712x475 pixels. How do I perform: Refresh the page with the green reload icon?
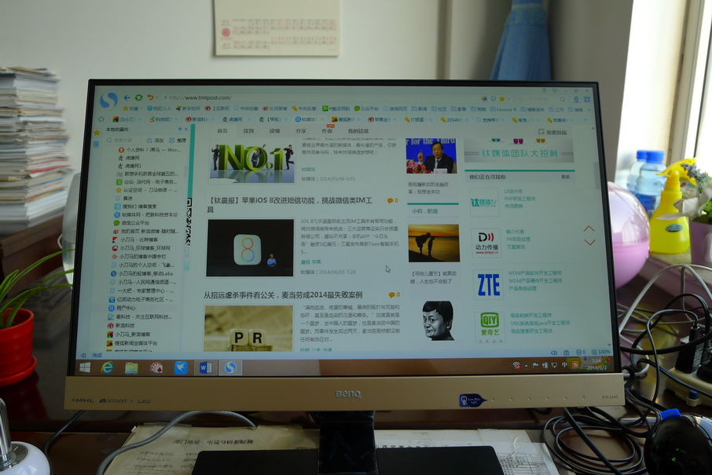[x=138, y=97]
